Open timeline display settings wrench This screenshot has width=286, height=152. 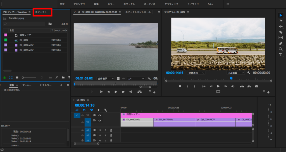click(105, 110)
